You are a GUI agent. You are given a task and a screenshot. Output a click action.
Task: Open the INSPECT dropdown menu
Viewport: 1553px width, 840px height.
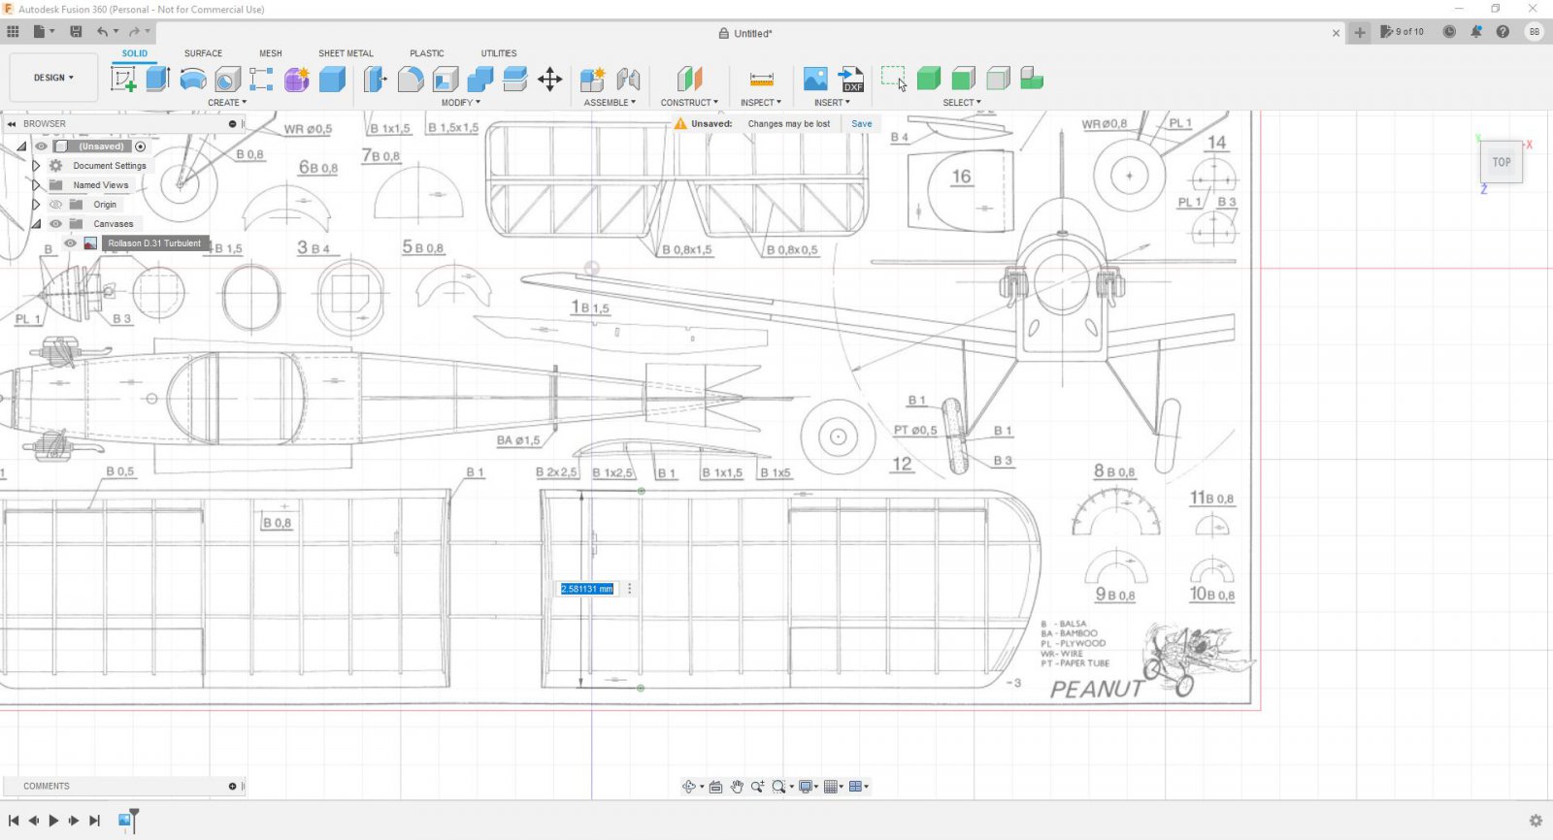[761, 103]
